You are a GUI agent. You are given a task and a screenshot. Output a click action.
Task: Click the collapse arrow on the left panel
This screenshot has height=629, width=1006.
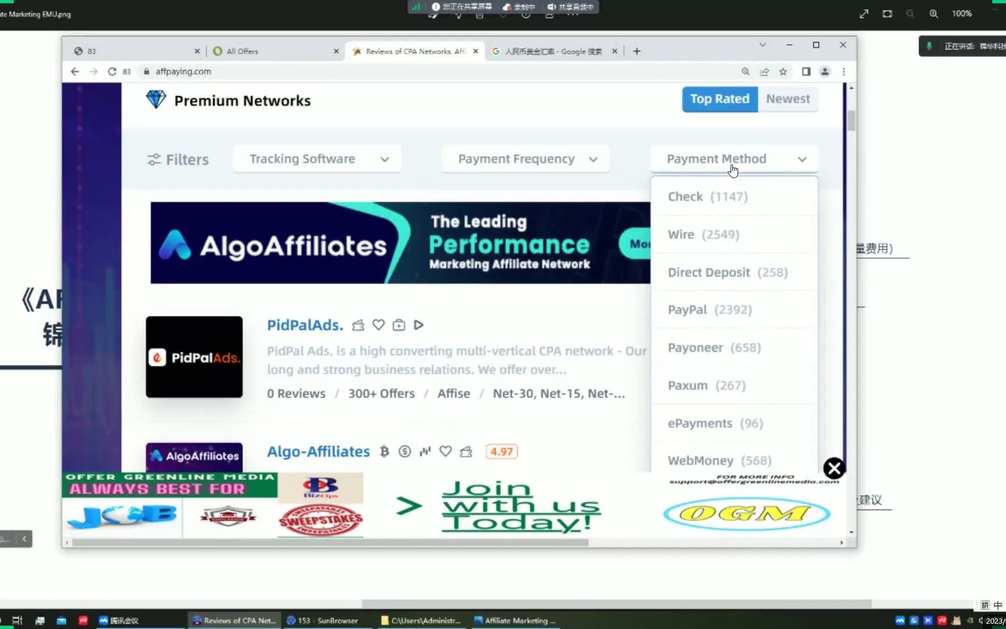point(24,539)
